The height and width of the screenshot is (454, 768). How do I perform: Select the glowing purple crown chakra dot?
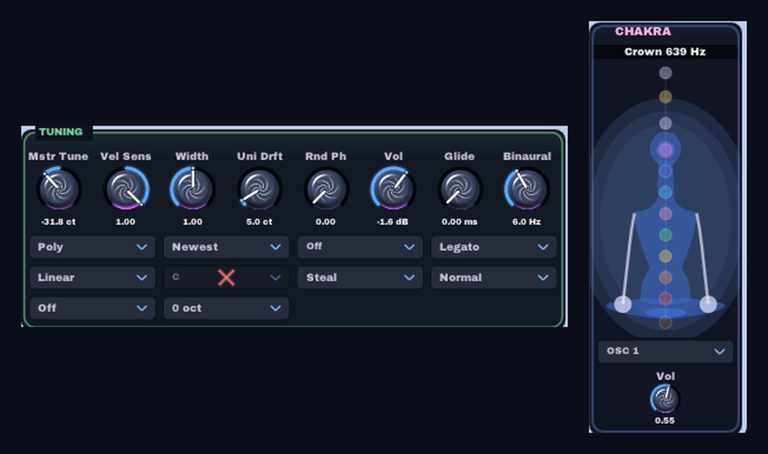click(665, 150)
